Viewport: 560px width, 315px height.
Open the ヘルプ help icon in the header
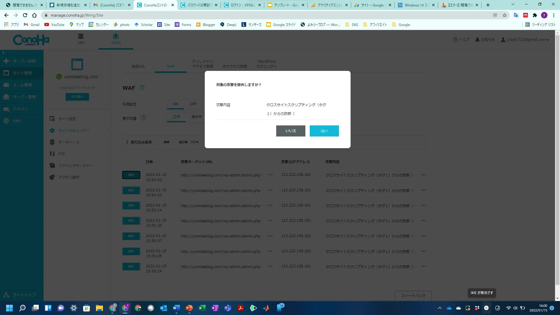(461, 40)
